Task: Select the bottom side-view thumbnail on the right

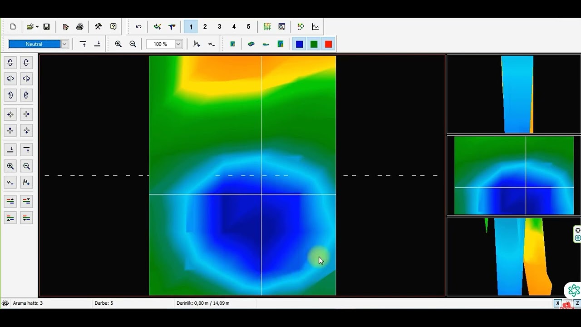Action: (514, 257)
